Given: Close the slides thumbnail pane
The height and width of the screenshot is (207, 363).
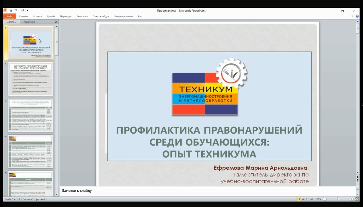Looking at the screenshot, I should pos(56,22).
